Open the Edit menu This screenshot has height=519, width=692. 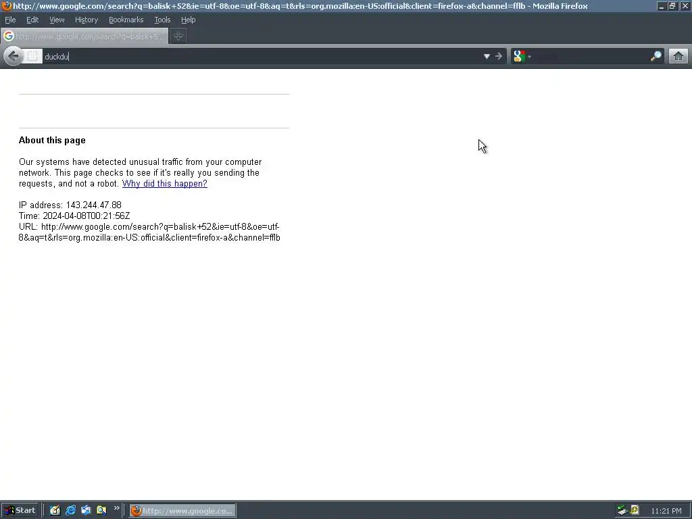(x=32, y=20)
